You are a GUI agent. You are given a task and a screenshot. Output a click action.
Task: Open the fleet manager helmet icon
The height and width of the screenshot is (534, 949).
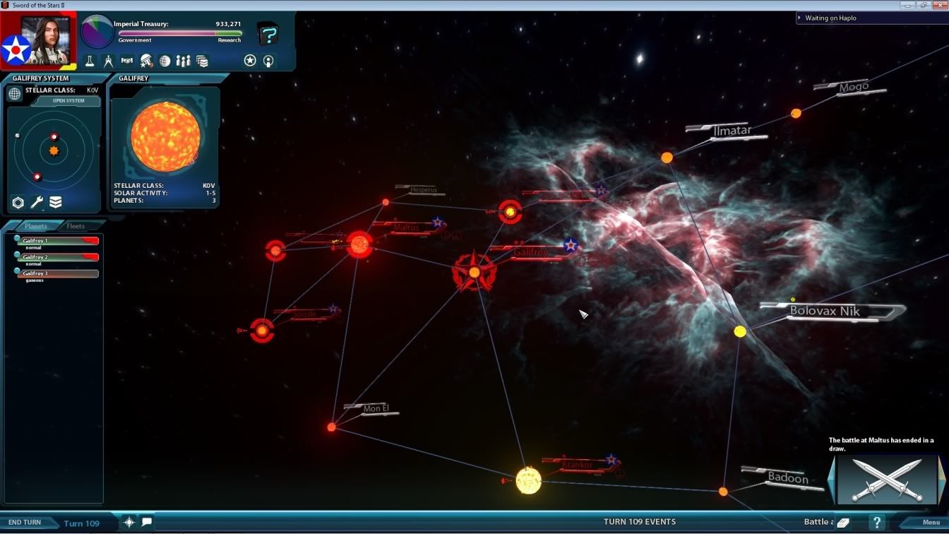pos(146,61)
